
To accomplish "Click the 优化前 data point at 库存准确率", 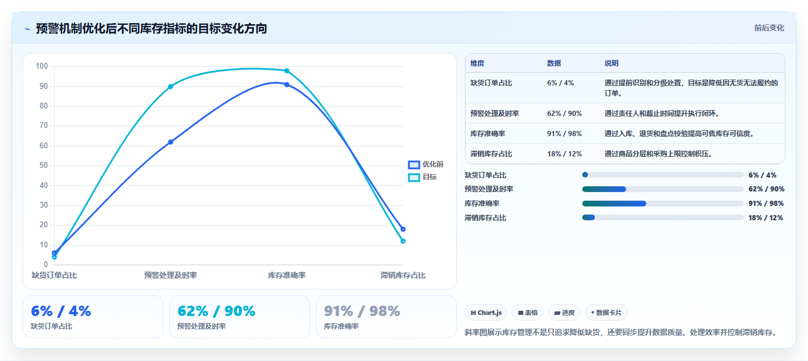I will (286, 85).
